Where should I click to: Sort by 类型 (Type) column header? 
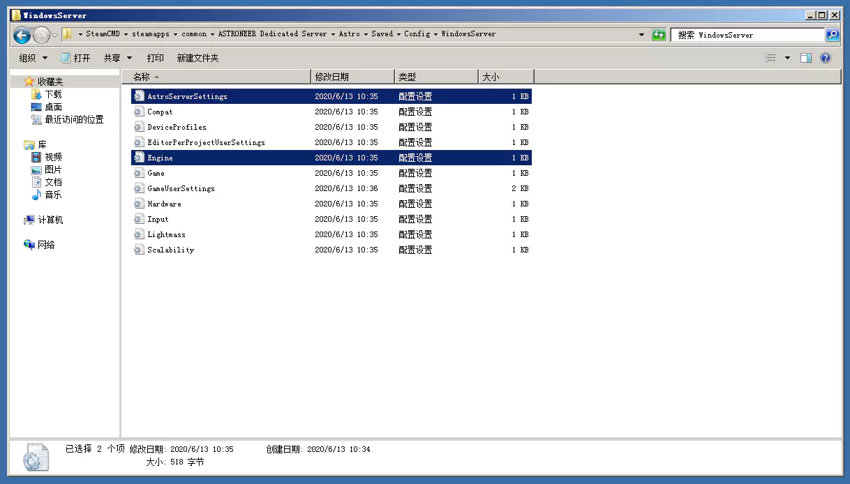pyautogui.click(x=436, y=77)
